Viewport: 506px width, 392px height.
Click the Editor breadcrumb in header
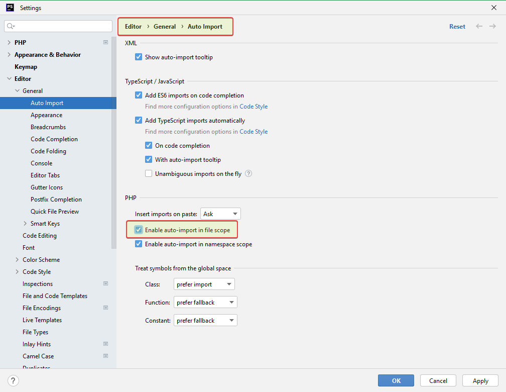tap(134, 27)
